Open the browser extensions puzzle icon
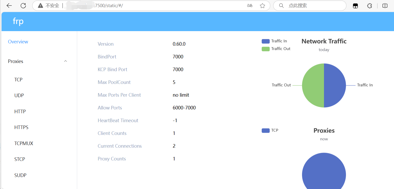The image size is (394, 189). [x=369, y=6]
